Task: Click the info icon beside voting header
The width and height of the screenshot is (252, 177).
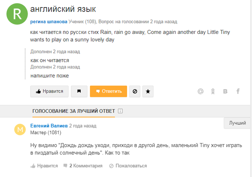Action: 120,111
